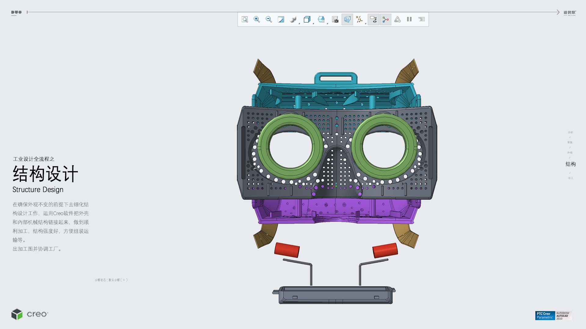
Task: Toggle the annotation display eye button
Action: pos(373,19)
